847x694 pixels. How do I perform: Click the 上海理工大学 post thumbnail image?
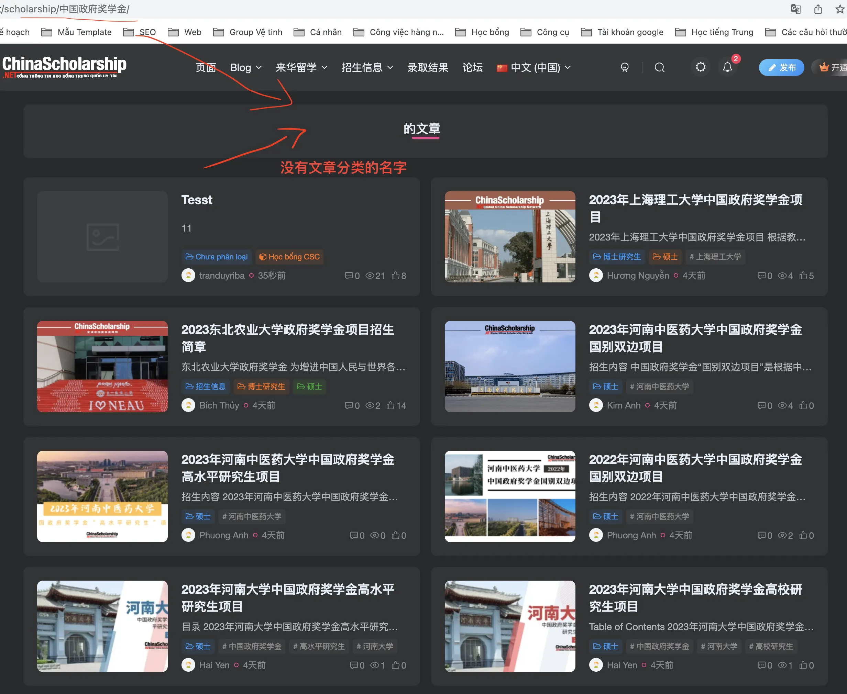click(510, 237)
